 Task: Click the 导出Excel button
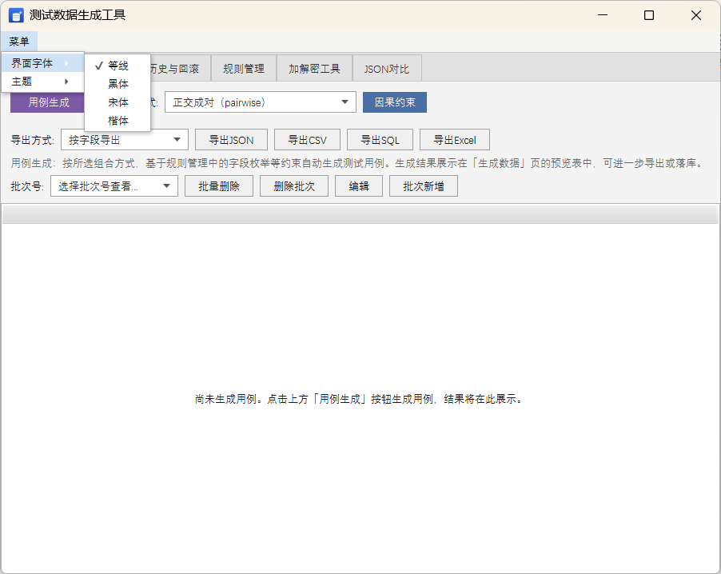point(455,140)
